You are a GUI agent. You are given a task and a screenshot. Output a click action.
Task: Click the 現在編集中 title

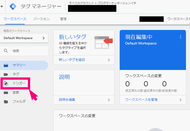tap(139, 37)
